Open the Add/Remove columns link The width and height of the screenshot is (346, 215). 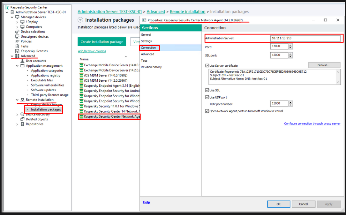[92, 51]
